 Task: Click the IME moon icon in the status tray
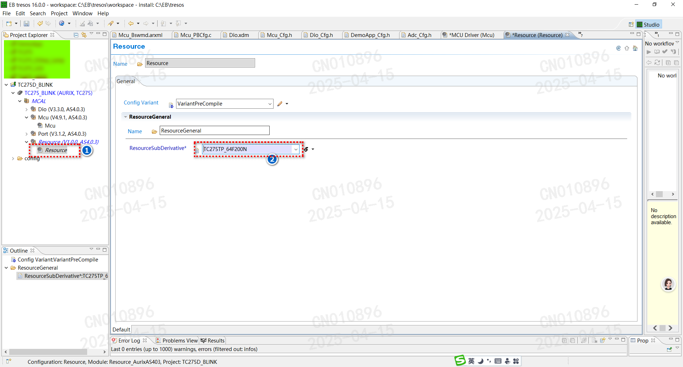pos(481,361)
